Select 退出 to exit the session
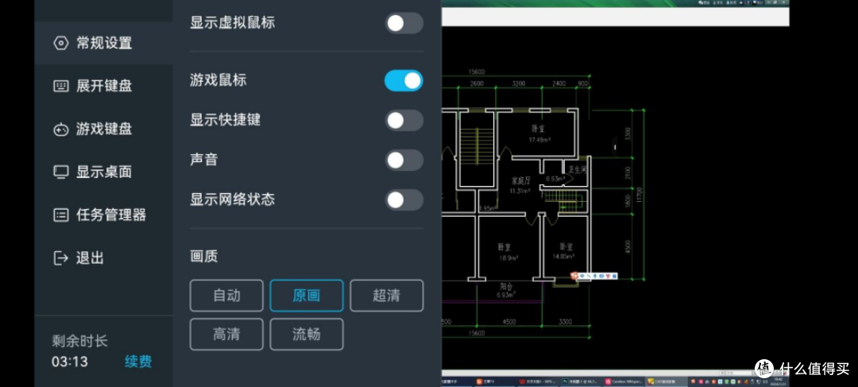The width and height of the screenshot is (858, 387). pyautogui.click(x=103, y=257)
